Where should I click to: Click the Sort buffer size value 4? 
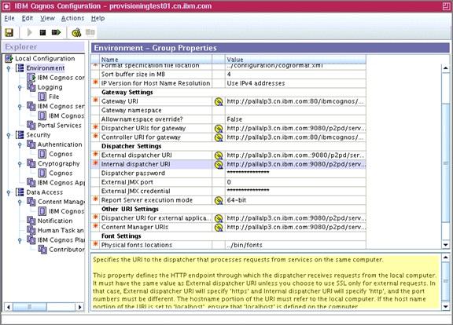click(x=229, y=74)
